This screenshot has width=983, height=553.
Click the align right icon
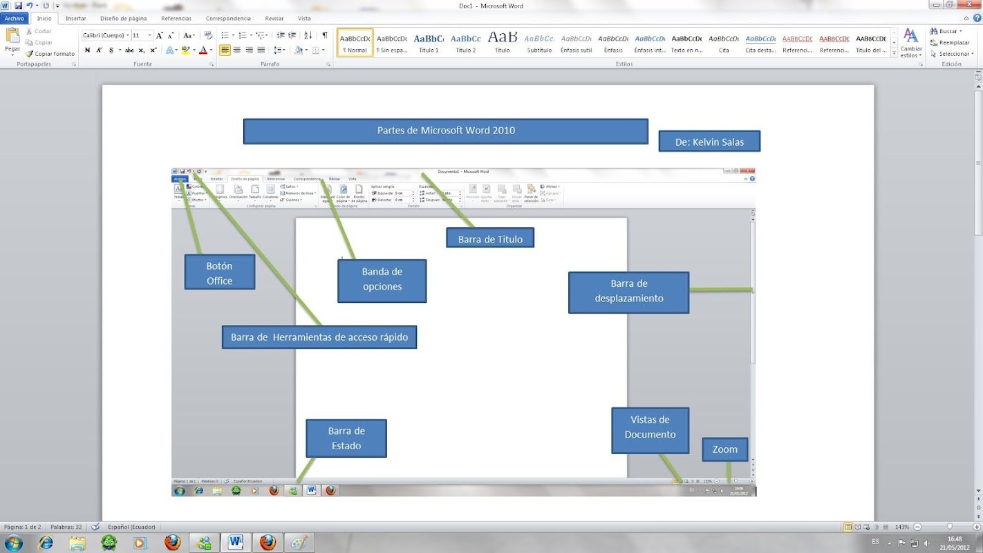point(249,50)
